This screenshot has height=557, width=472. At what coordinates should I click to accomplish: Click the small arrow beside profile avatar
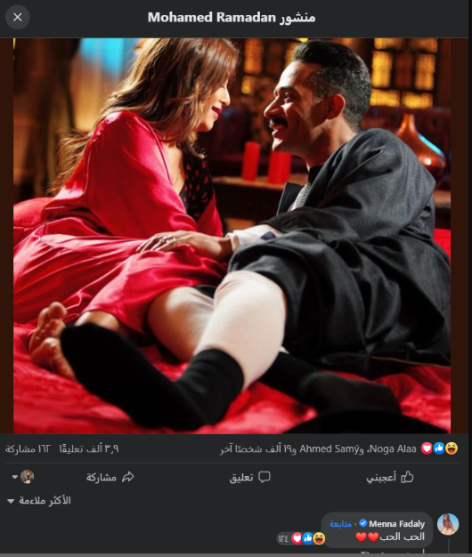(14, 477)
